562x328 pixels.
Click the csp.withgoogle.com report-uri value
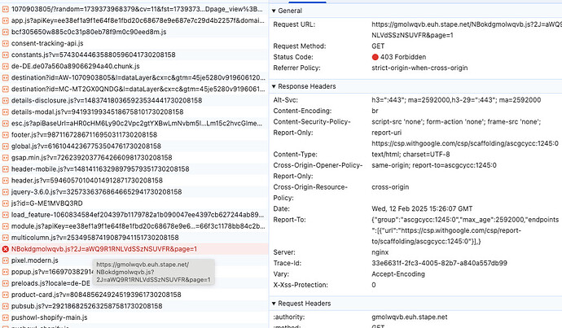tap(465, 143)
